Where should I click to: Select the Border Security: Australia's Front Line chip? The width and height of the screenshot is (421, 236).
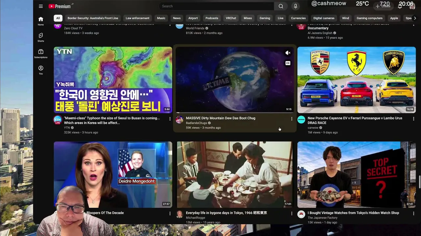[93, 18]
